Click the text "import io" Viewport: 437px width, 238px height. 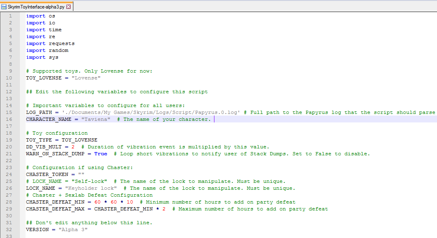tap(41, 23)
